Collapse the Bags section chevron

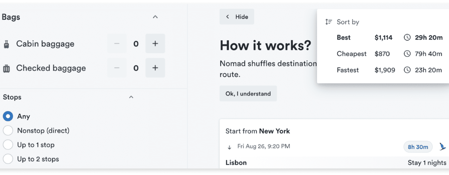pyautogui.click(x=155, y=17)
